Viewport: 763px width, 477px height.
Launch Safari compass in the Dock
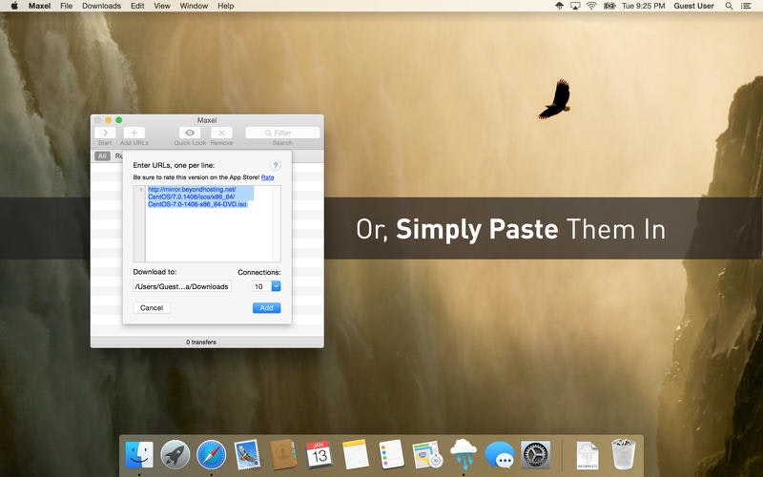click(x=211, y=455)
